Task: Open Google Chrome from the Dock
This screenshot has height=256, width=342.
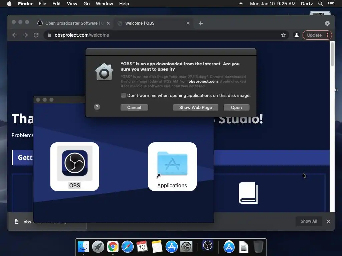Action: tap(113, 247)
